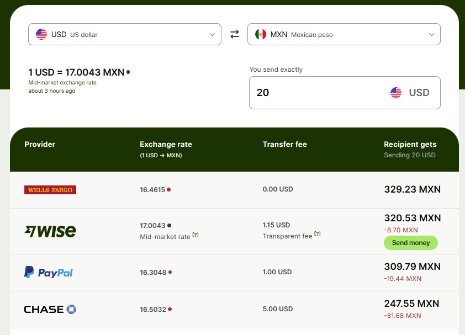
Task: Click the PayPal logo
Action: [x=49, y=272]
